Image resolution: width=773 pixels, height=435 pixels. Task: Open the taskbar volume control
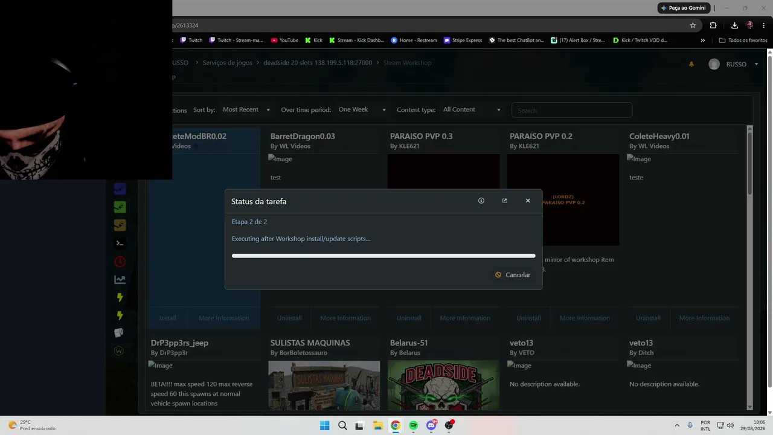tap(730, 425)
